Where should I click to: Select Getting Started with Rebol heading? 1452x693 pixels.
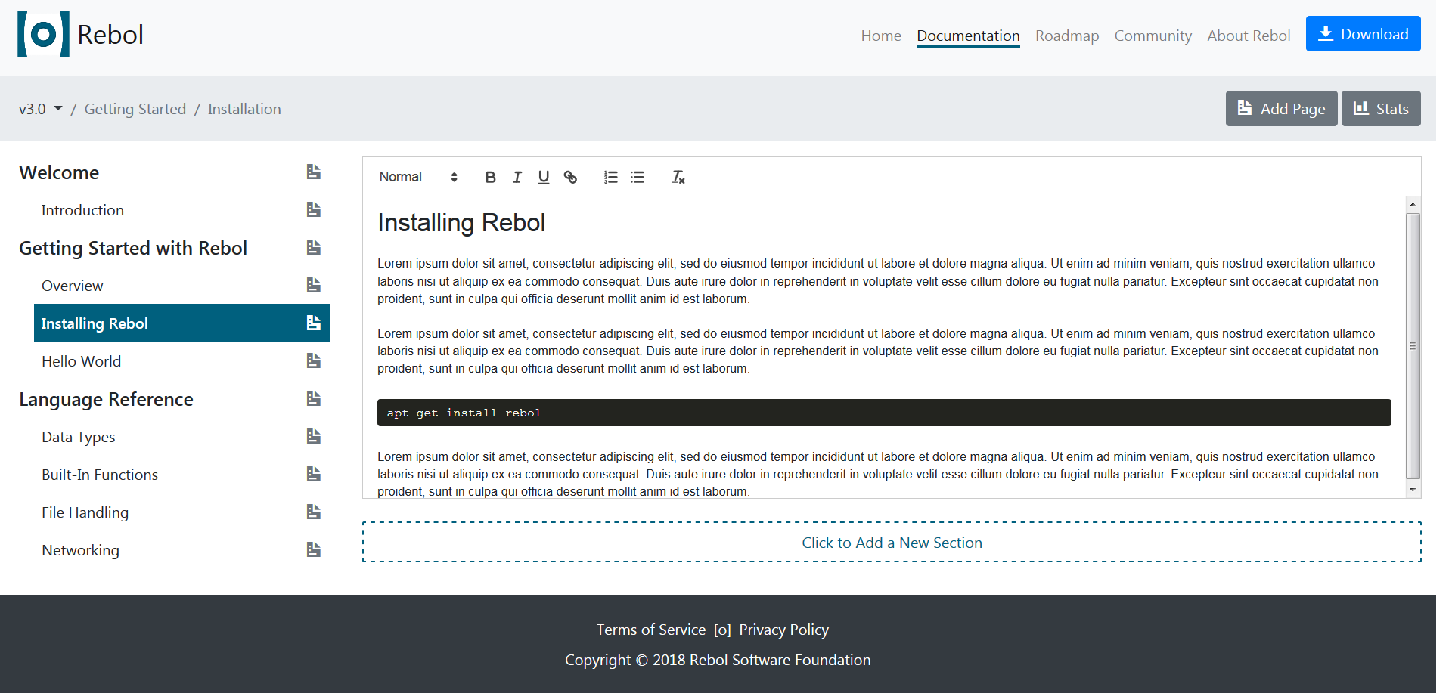pos(133,248)
